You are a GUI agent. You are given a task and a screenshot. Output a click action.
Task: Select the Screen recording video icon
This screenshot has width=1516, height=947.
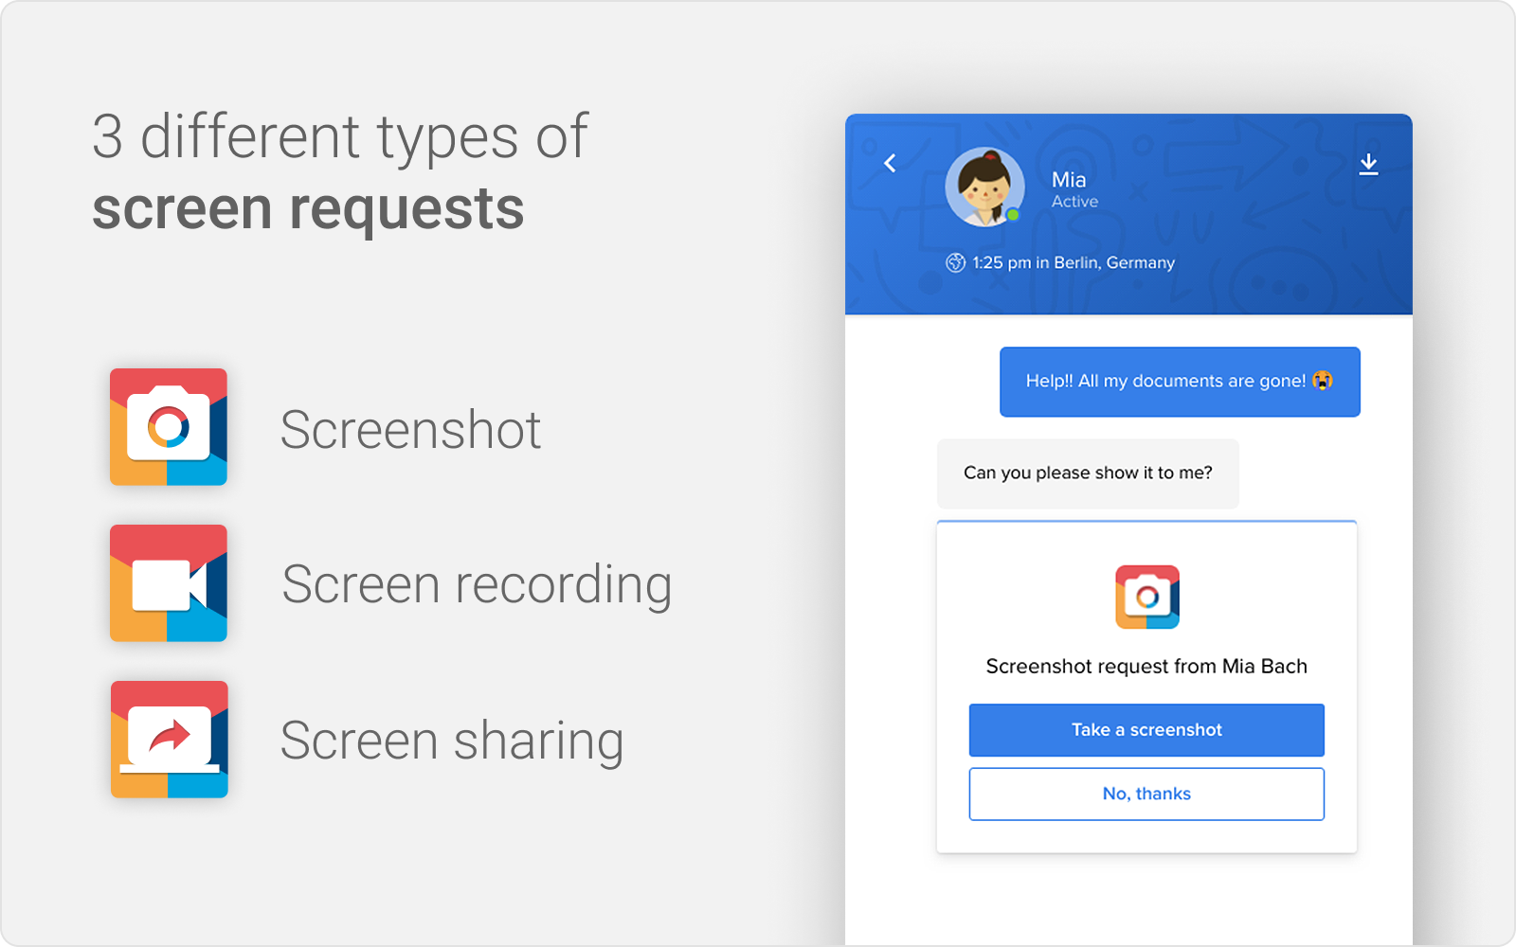tap(168, 583)
